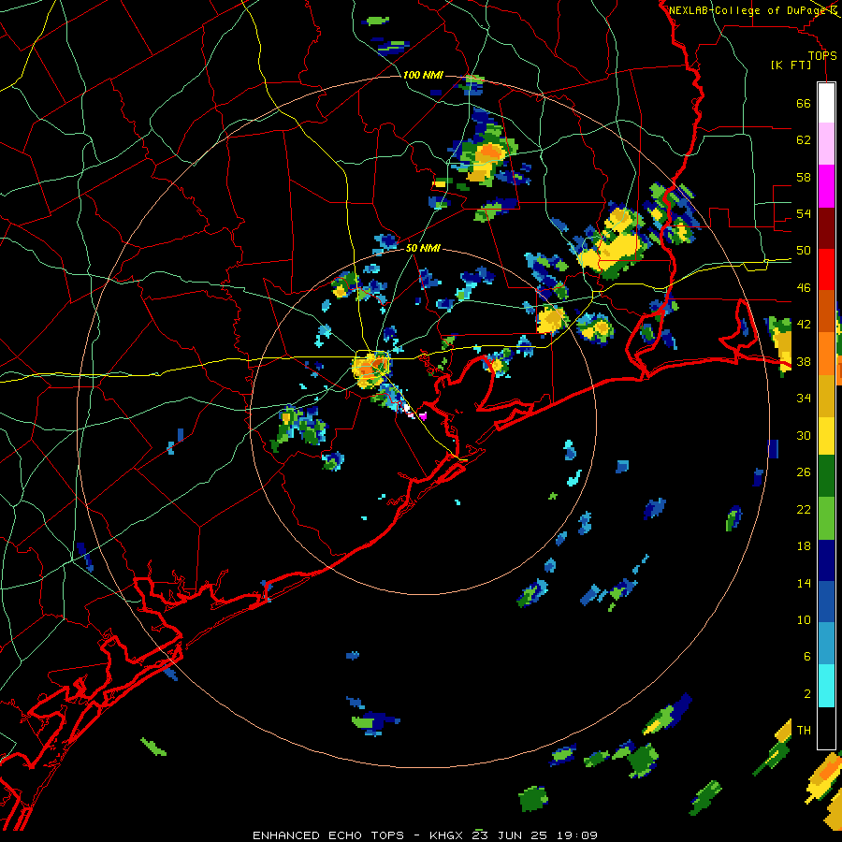
Task: Click the "NEXLAB-College of DuPage" text
Action: point(748,10)
